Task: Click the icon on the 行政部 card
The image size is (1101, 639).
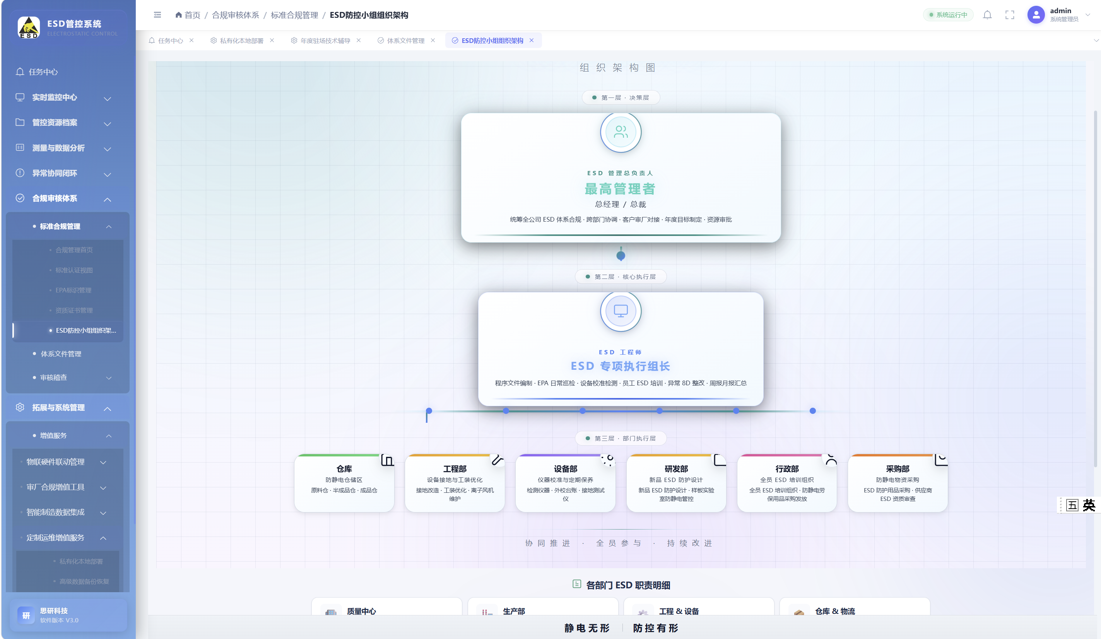Action: click(830, 460)
